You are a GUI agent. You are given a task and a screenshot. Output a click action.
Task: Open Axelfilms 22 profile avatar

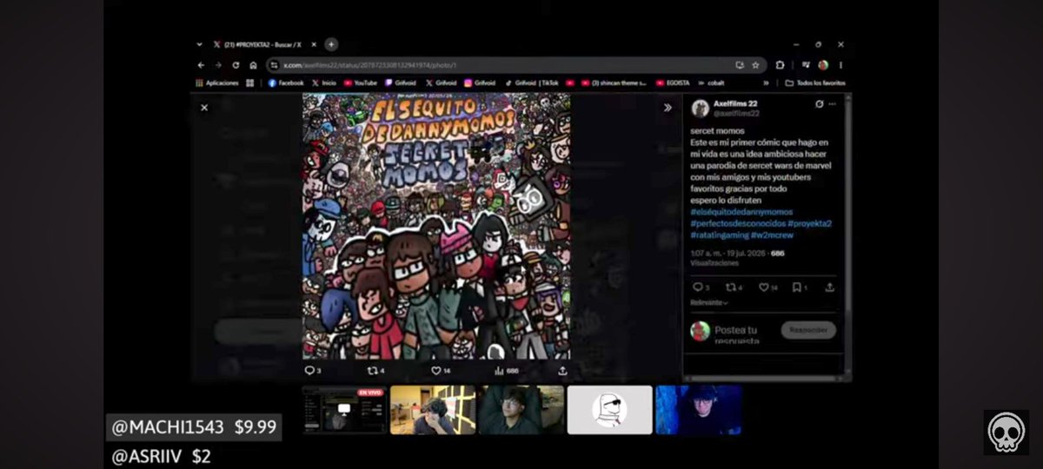700,109
